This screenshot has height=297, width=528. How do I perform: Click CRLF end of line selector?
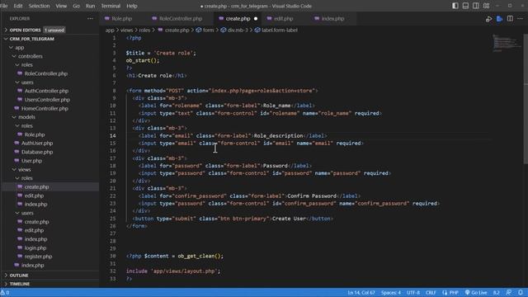click(x=431, y=292)
